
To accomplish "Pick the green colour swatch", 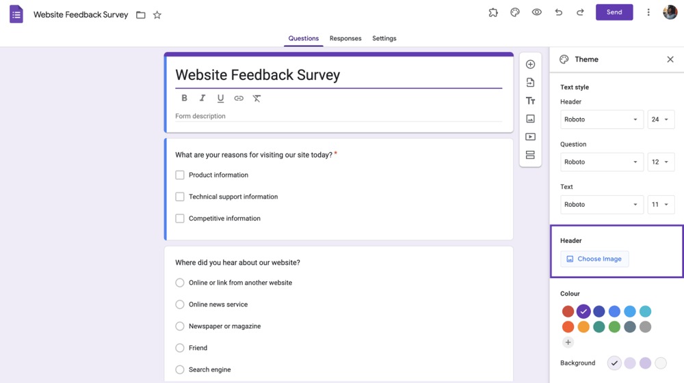I will point(614,327).
